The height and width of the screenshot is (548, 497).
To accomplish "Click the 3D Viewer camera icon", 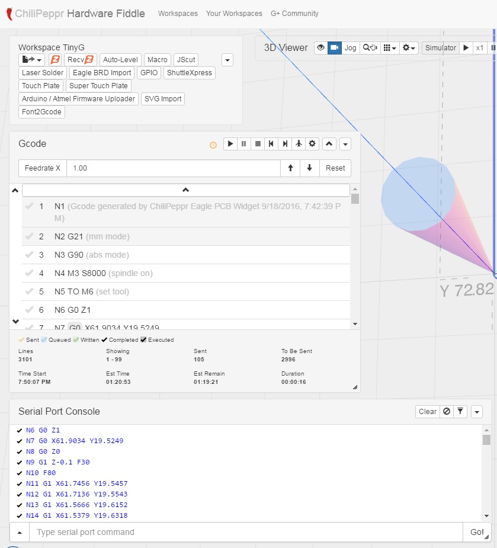I will pyautogui.click(x=335, y=48).
